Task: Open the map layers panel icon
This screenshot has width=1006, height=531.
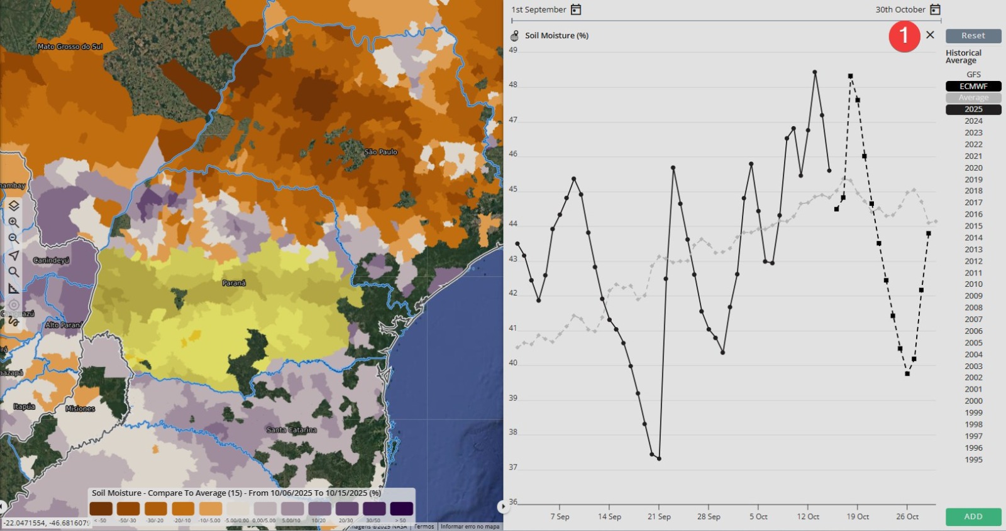Action: (x=14, y=206)
